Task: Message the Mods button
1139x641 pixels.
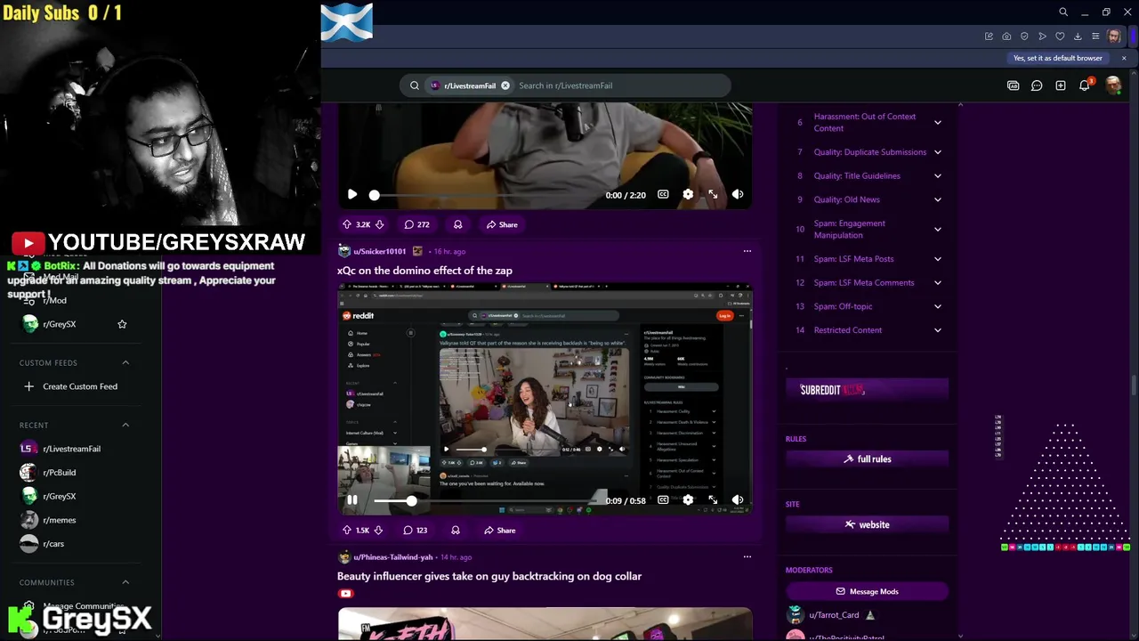Action: pos(867,591)
